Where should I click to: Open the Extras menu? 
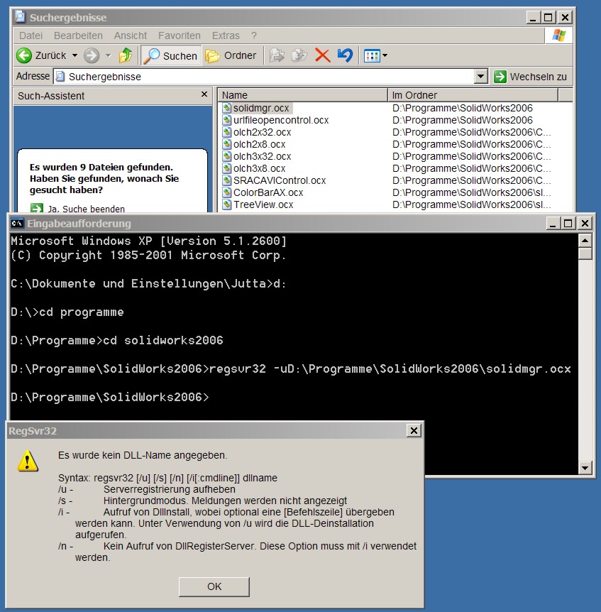(x=226, y=35)
